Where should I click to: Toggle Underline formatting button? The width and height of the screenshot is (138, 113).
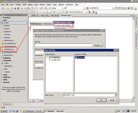[43, 12]
